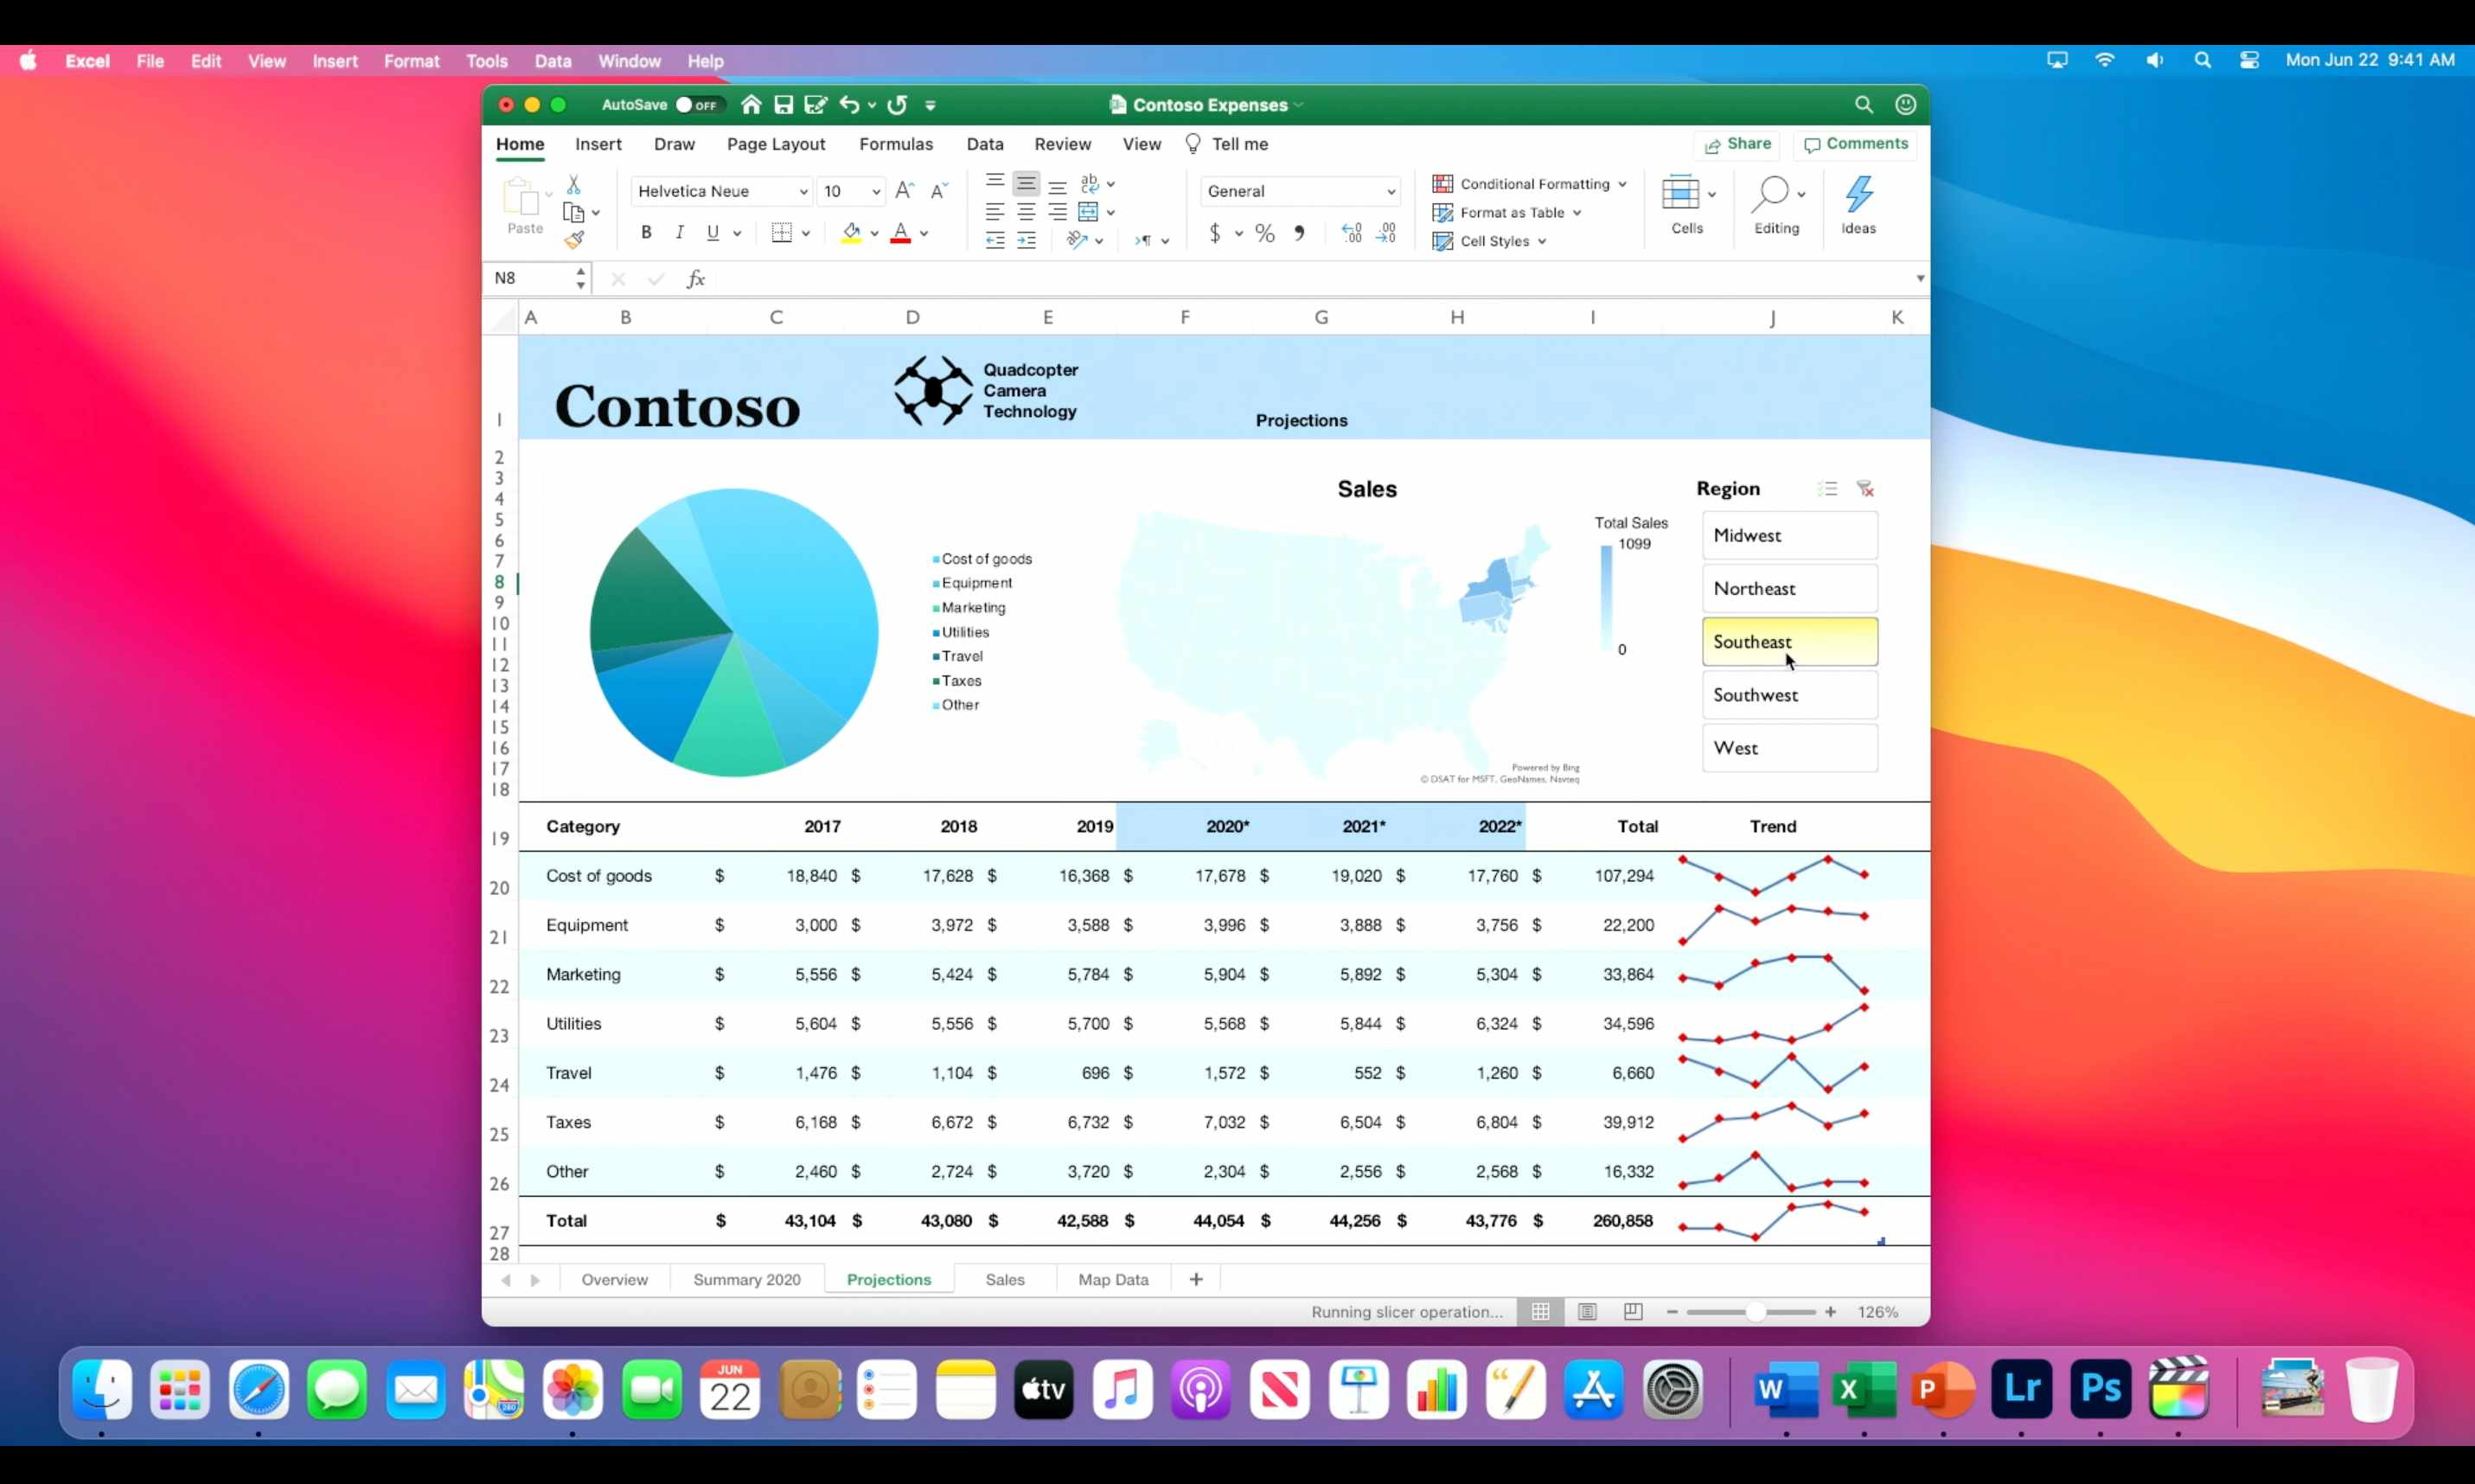Viewport: 2475px width, 1484px height.
Task: Switch to the Formulas ribbon tab
Action: [x=896, y=144]
